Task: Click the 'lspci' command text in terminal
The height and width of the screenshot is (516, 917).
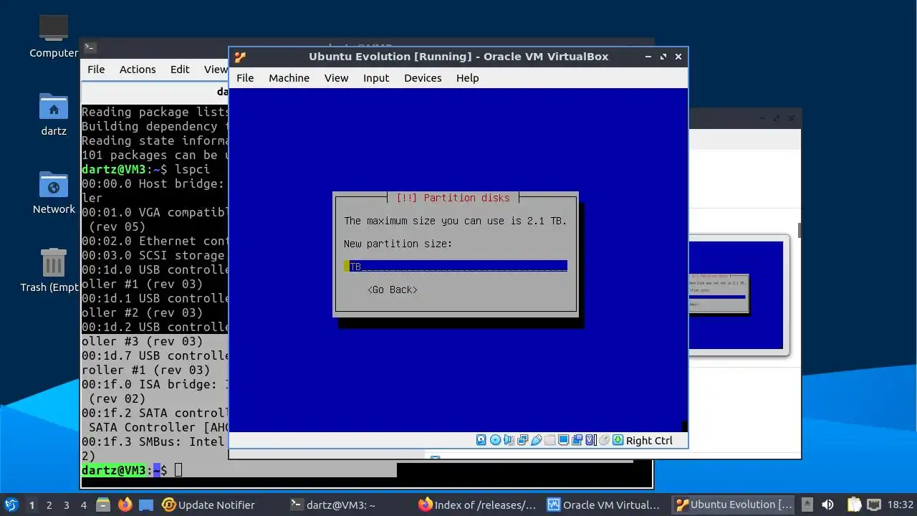Action: tap(192, 169)
